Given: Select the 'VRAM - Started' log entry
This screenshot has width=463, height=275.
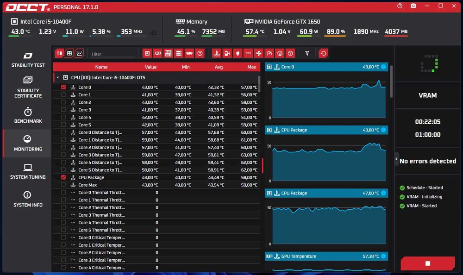Looking at the screenshot, I should [421, 206].
